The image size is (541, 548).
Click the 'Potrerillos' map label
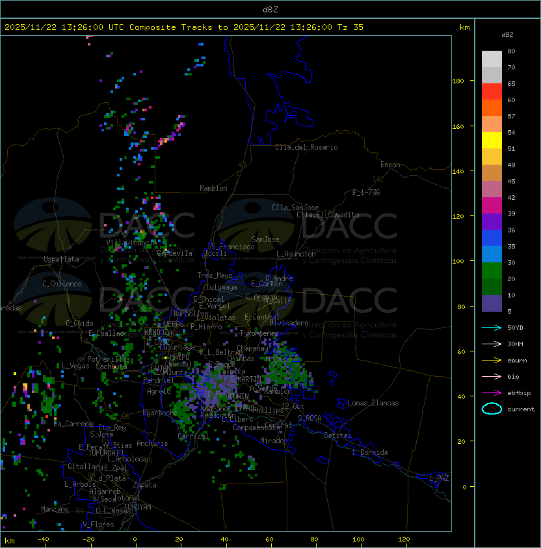point(109,359)
